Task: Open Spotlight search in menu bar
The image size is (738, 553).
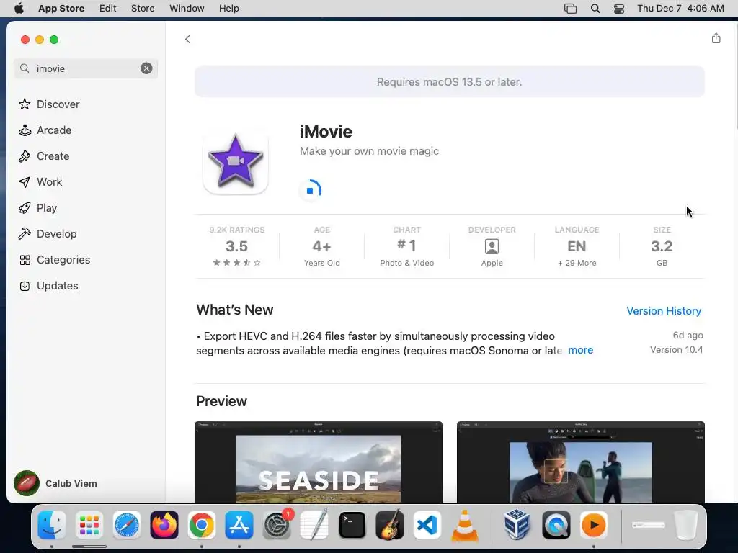Action: [595, 9]
